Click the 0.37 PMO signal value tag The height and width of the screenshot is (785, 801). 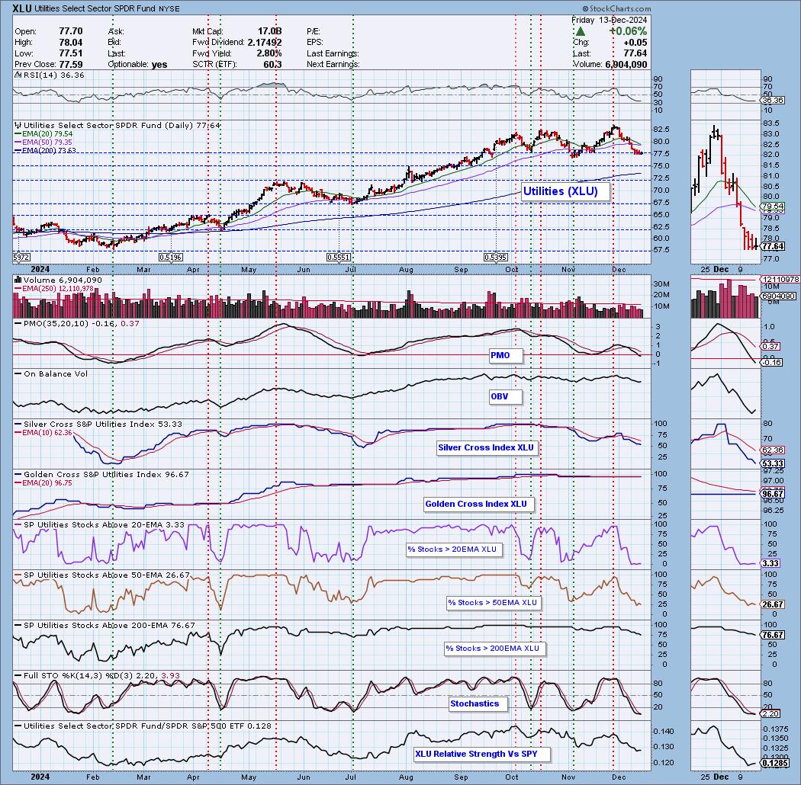[770, 347]
